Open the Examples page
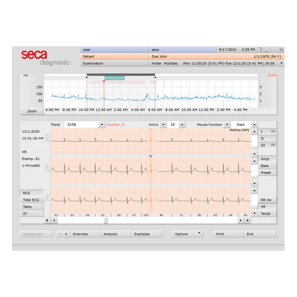Screen dimensions: 297x297 (x=146, y=234)
